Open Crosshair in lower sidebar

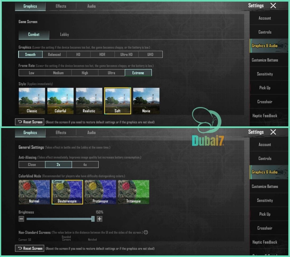(269, 228)
